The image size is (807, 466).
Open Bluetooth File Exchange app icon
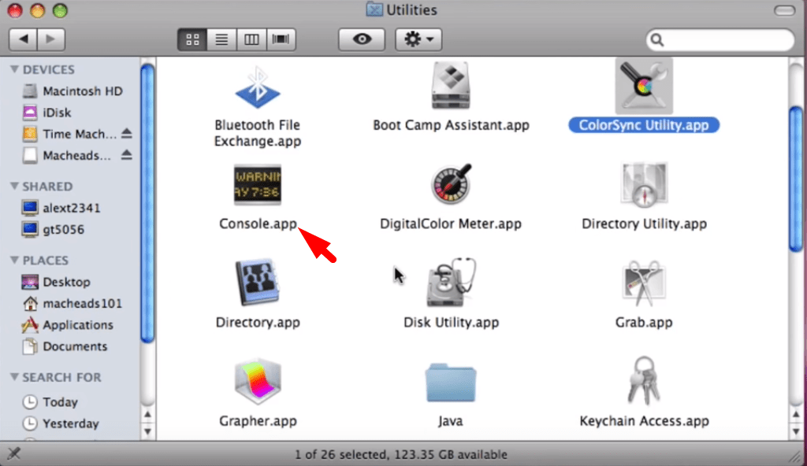(x=258, y=87)
